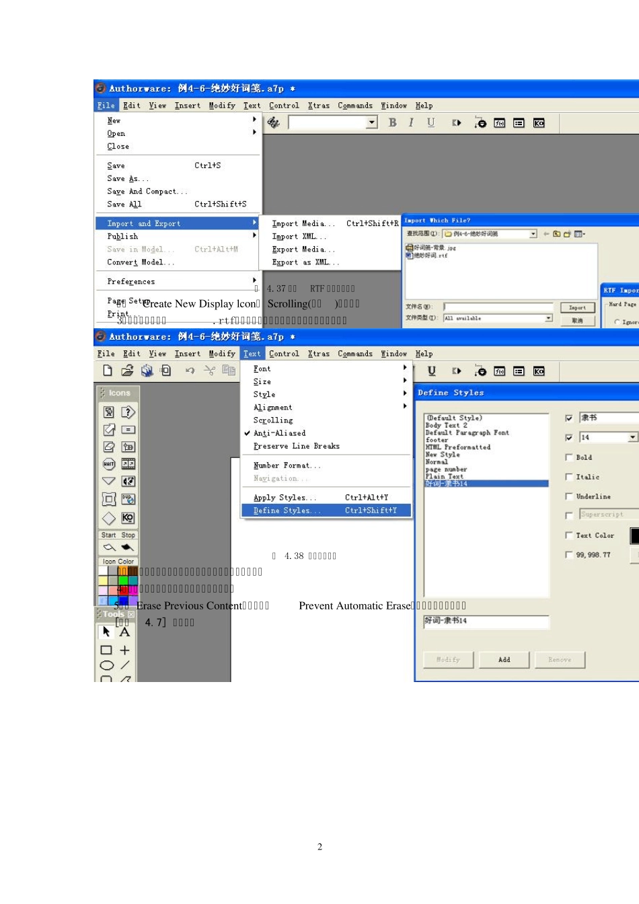
Task: Select the Digital Movie icon
Action: click(128, 464)
